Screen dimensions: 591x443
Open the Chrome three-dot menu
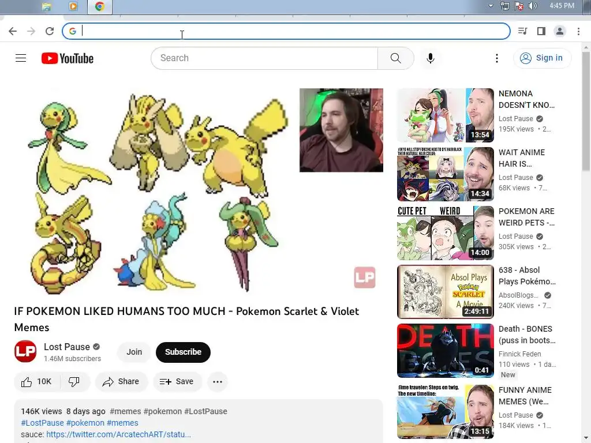point(578,31)
